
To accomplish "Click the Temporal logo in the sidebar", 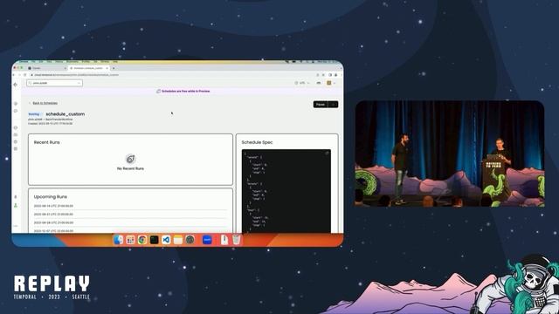I will click(x=16, y=85).
